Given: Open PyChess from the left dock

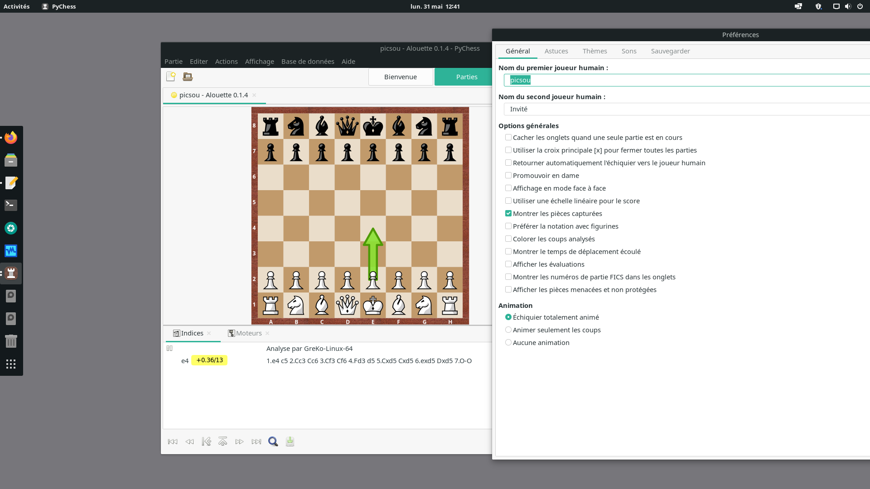Looking at the screenshot, I should (x=11, y=273).
